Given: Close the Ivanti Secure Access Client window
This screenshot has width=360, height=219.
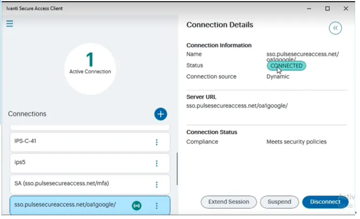Looking at the screenshot, I should (x=346, y=9).
